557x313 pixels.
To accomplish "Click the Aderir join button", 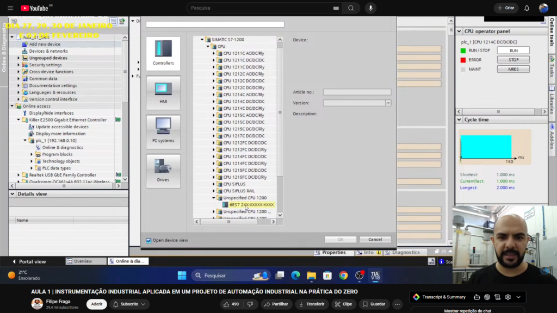I will [x=97, y=304].
